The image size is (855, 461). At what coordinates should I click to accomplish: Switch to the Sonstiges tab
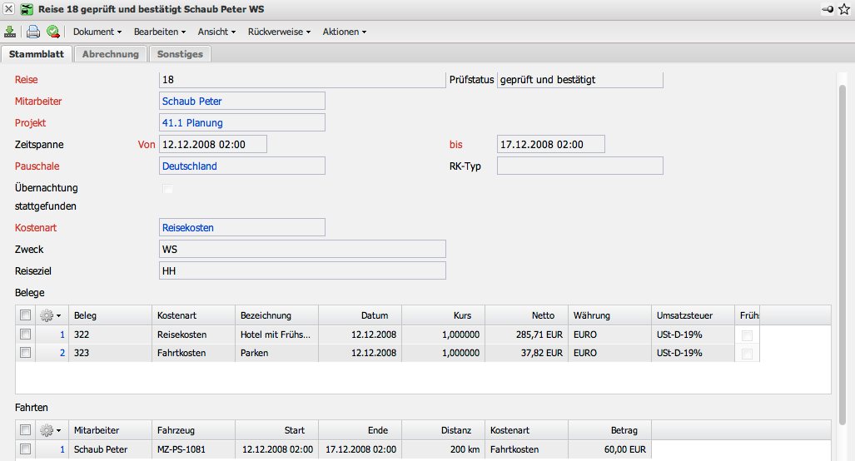(180, 54)
